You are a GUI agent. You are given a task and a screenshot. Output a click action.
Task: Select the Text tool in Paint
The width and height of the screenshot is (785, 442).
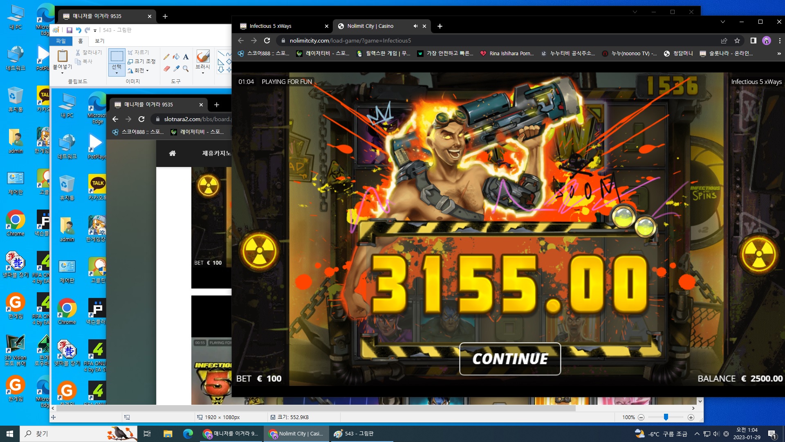tap(186, 56)
